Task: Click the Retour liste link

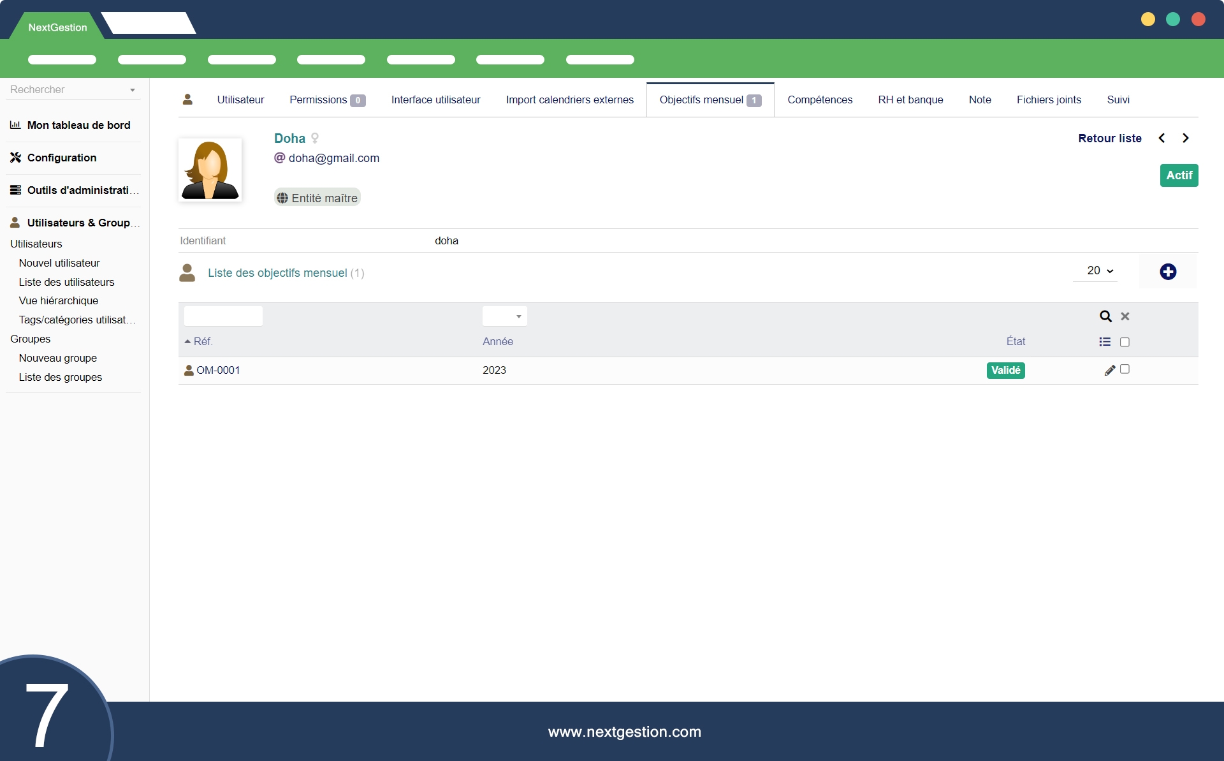Action: click(1109, 138)
